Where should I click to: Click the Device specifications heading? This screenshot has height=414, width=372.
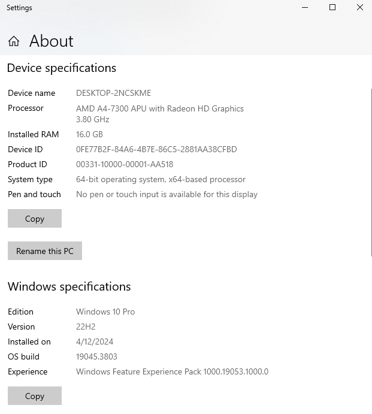pyautogui.click(x=62, y=68)
